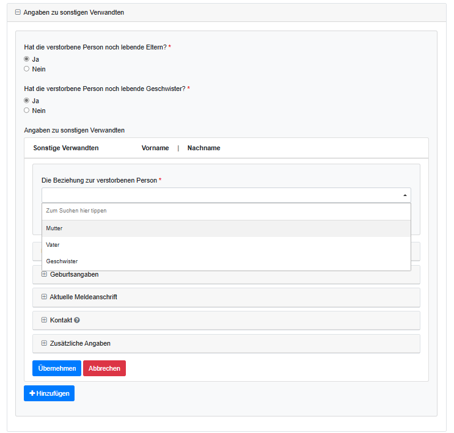This screenshot has width=454, height=433.
Task: Click plus icon beside Geburtsangaben
Action: tap(44, 274)
